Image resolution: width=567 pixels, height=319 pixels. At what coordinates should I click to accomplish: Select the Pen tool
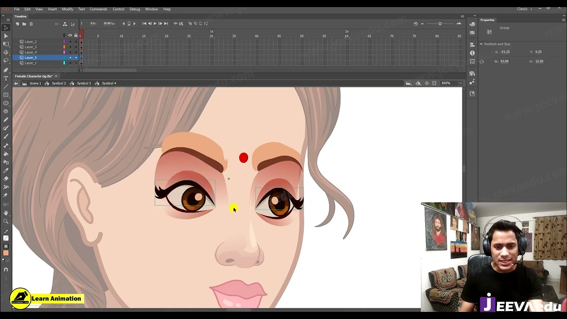pyautogui.click(x=6, y=70)
